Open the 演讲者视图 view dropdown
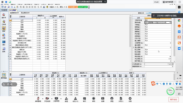Viewport: 183px width, 103px height. click(x=169, y=2)
